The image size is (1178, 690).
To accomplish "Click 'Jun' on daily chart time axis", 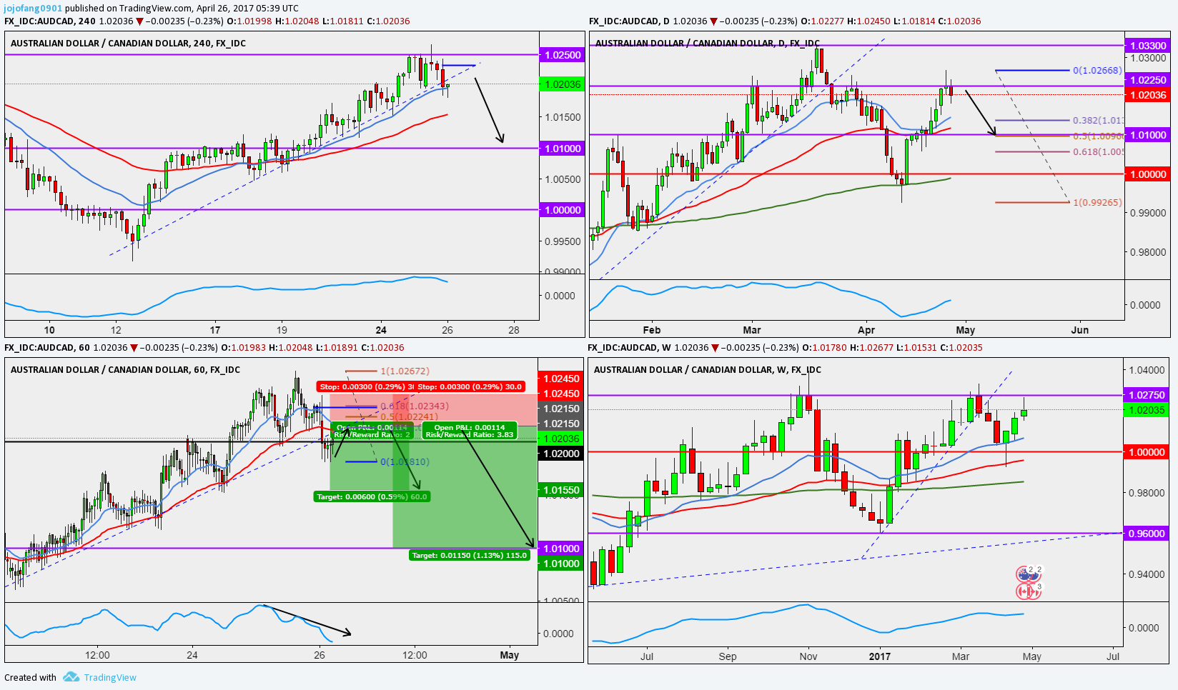I will [x=1079, y=330].
